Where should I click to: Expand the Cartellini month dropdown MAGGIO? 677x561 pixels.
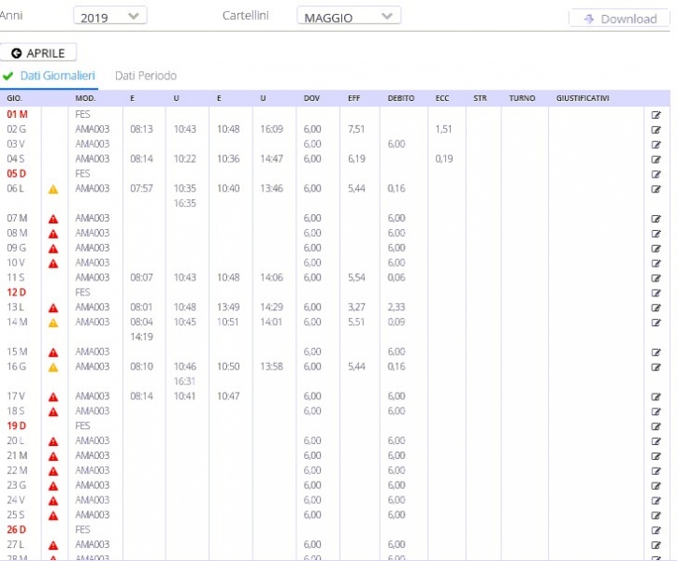349,17
